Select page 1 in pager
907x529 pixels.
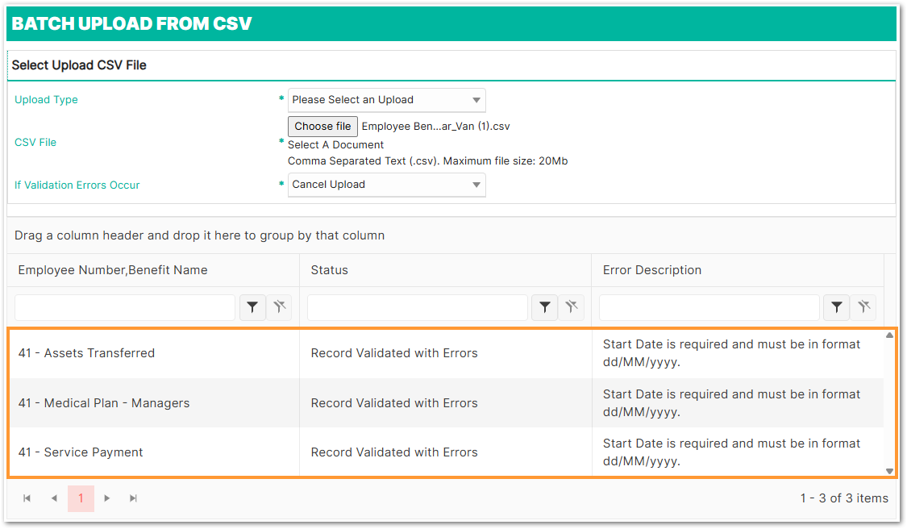[x=81, y=498]
